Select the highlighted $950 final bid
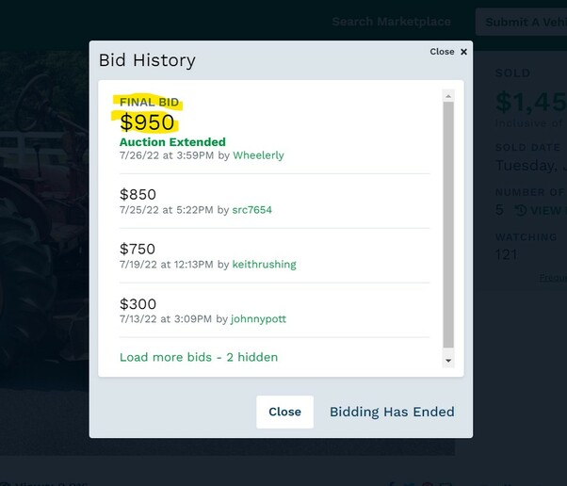The image size is (567, 486). pyautogui.click(x=147, y=122)
